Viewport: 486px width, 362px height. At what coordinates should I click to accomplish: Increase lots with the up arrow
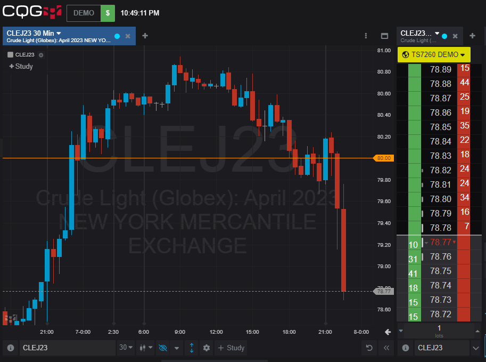tap(477, 331)
